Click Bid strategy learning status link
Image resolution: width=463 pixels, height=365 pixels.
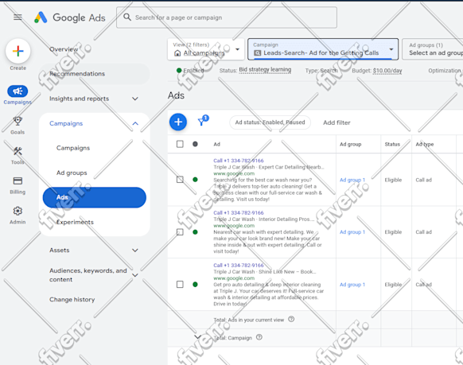265,70
